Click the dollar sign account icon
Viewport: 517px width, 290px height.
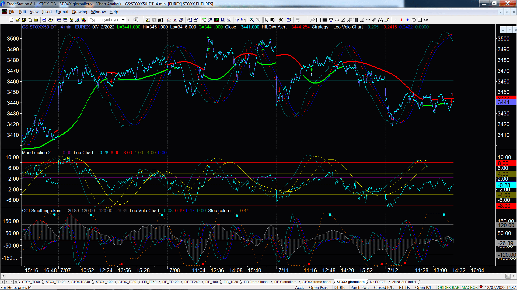[148, 20]
